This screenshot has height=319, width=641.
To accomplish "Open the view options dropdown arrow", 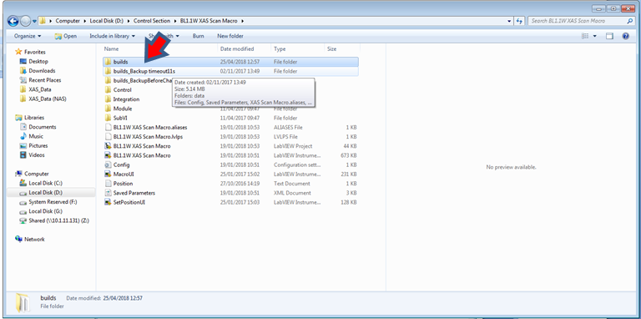I will (x=595, y=36).
